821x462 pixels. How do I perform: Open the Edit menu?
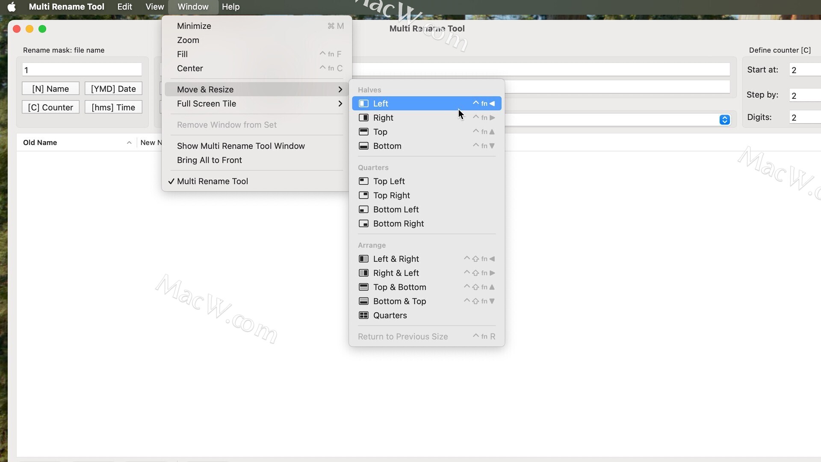click(124, 7)
